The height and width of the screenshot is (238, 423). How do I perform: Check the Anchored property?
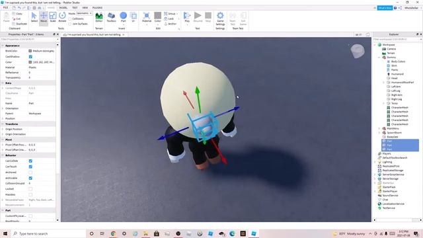(x=30, y=172)
